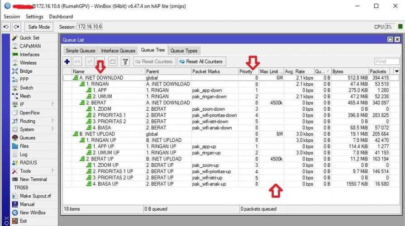Image resolution: width=405 pixels, height=226 pixels.
Task: Click the Filter funnel icon
Action: point(126,61)
